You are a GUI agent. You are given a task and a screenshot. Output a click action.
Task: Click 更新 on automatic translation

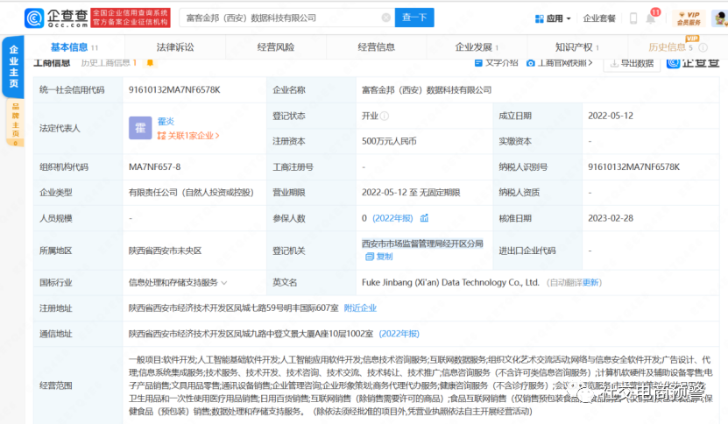591,282
